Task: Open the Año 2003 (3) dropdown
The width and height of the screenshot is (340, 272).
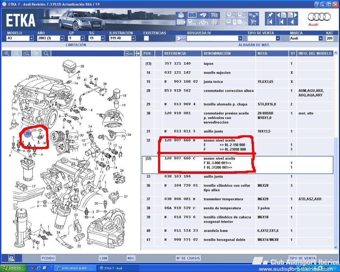Action: (62, 38)
